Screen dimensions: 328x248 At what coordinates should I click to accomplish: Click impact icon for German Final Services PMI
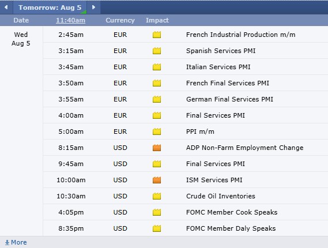click(x=157, y=99)
